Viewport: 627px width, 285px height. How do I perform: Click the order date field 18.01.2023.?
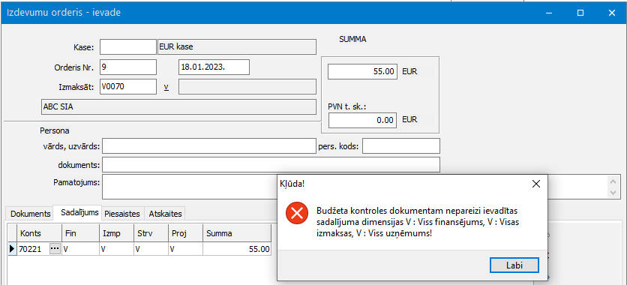[x=214, y=67]
